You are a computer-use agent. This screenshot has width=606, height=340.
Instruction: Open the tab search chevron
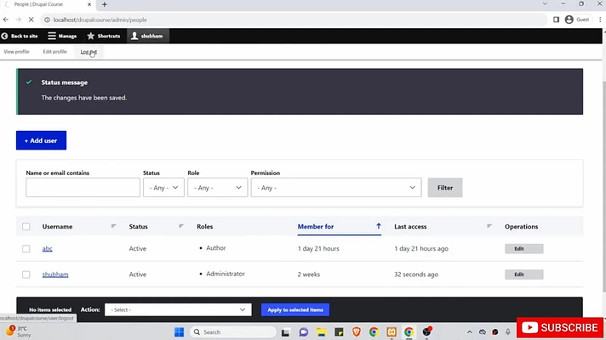545,4
